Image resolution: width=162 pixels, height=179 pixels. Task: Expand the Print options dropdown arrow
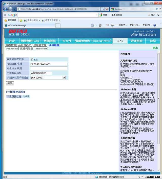click(x=116, y=25)
